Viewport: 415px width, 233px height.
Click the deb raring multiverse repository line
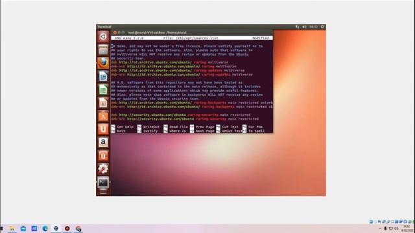click(170, 62)
